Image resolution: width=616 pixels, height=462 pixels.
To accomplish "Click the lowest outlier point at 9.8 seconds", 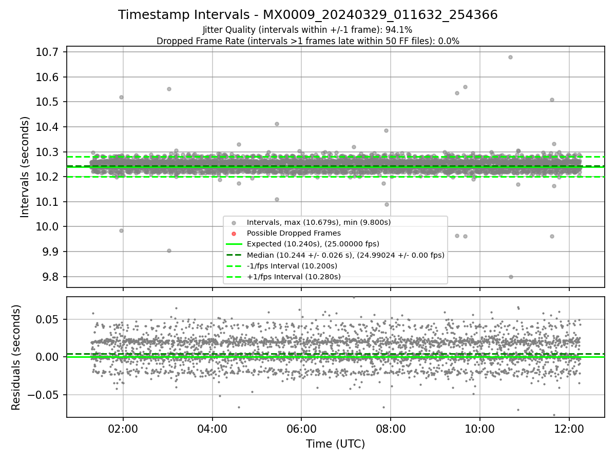I will click(x=511, y=277).
